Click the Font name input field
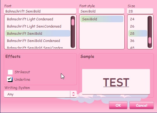The image size is (157, 113). [40, 11]
